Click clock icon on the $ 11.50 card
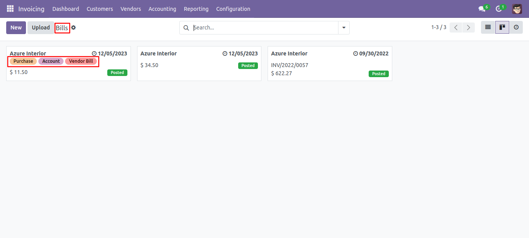The width and height of the screenshot is (529, 238). click(94, 53)
